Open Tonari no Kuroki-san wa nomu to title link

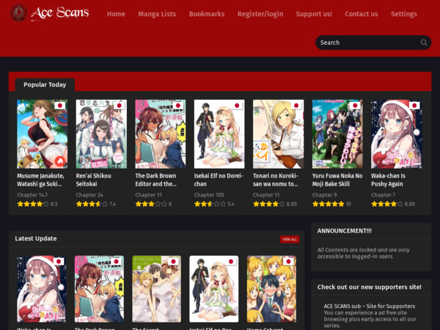(276, 180)
